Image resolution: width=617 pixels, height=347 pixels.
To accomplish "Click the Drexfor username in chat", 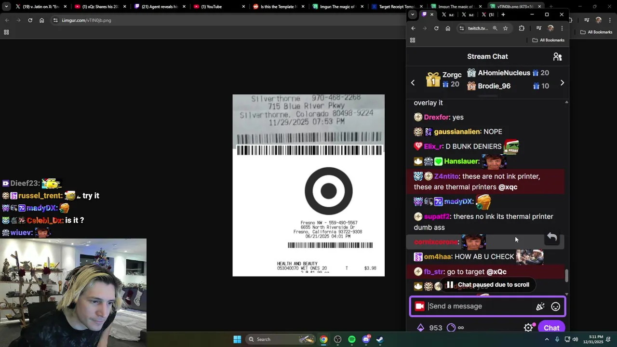I will (x=437, y=117).
